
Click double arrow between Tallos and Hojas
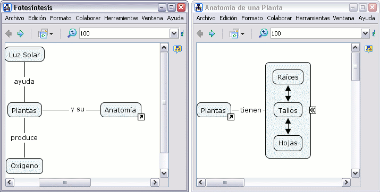[288, 126]
